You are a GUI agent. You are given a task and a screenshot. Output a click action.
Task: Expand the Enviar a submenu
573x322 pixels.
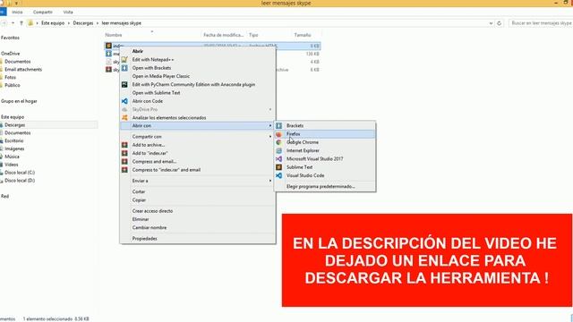pos(198,181)
